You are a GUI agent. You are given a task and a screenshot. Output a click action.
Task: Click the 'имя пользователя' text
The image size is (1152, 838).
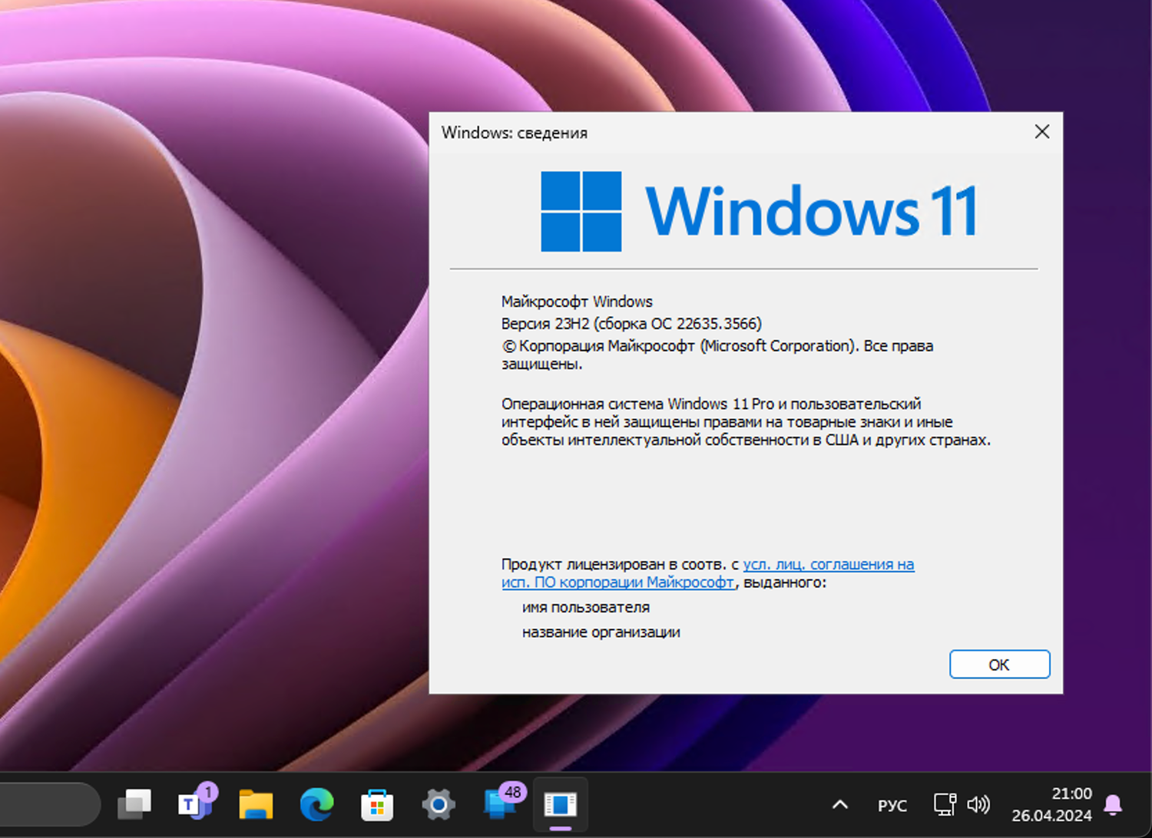tap(586, 607)
